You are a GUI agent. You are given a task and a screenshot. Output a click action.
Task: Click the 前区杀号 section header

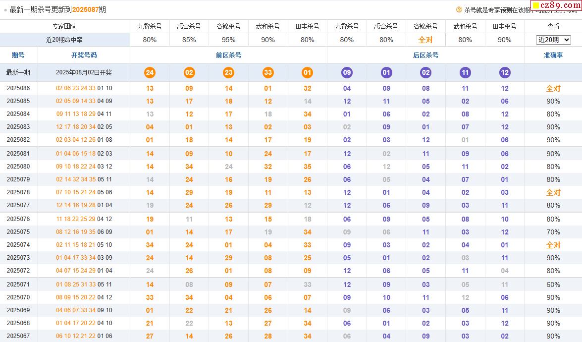pos(229,55)
